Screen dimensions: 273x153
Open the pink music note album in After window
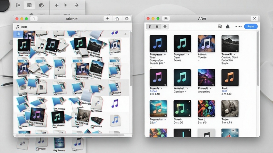pyautogui.click(x=158, y=78)
